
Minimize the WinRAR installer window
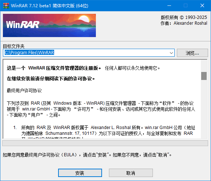point(169,5)
